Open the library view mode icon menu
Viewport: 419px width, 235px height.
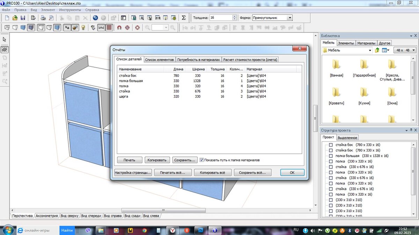385,50
